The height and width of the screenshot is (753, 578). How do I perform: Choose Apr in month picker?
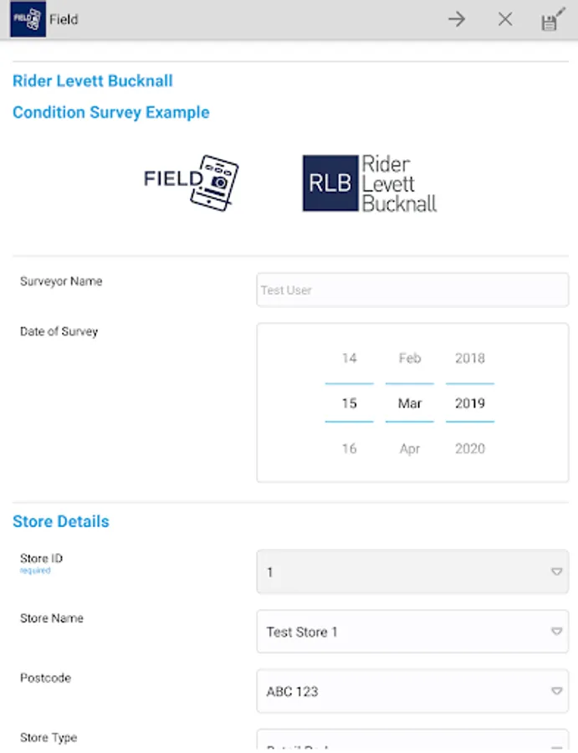point(409,448)
